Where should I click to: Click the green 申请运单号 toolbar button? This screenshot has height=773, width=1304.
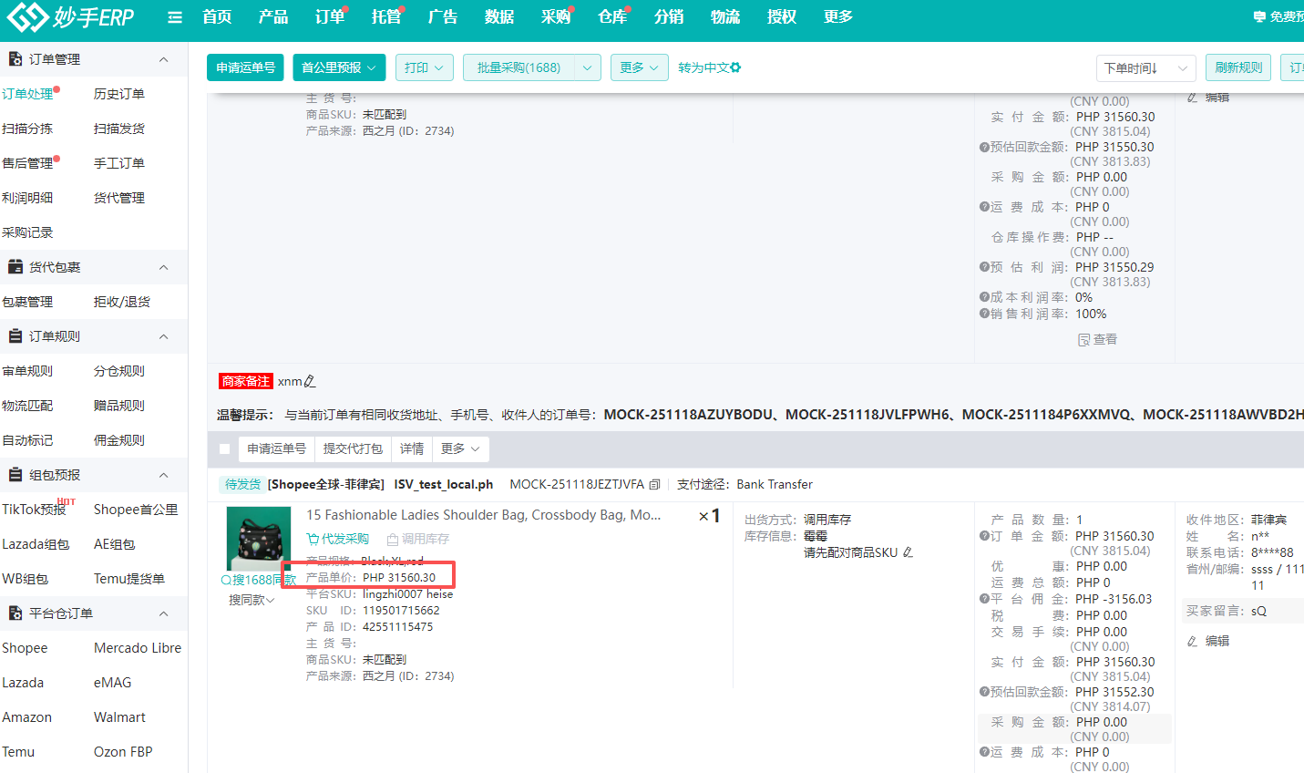(245, 67)
